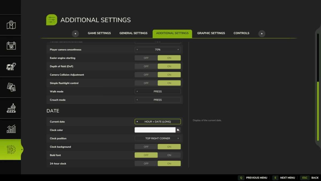Disable the Clock background option
This screenshot has height=181, width=321.
click(146, 147)
